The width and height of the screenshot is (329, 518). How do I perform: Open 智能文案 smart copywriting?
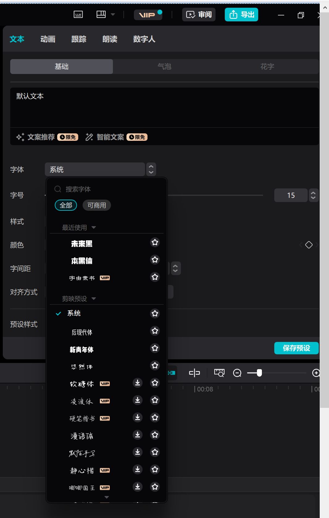tap(116, 137)
